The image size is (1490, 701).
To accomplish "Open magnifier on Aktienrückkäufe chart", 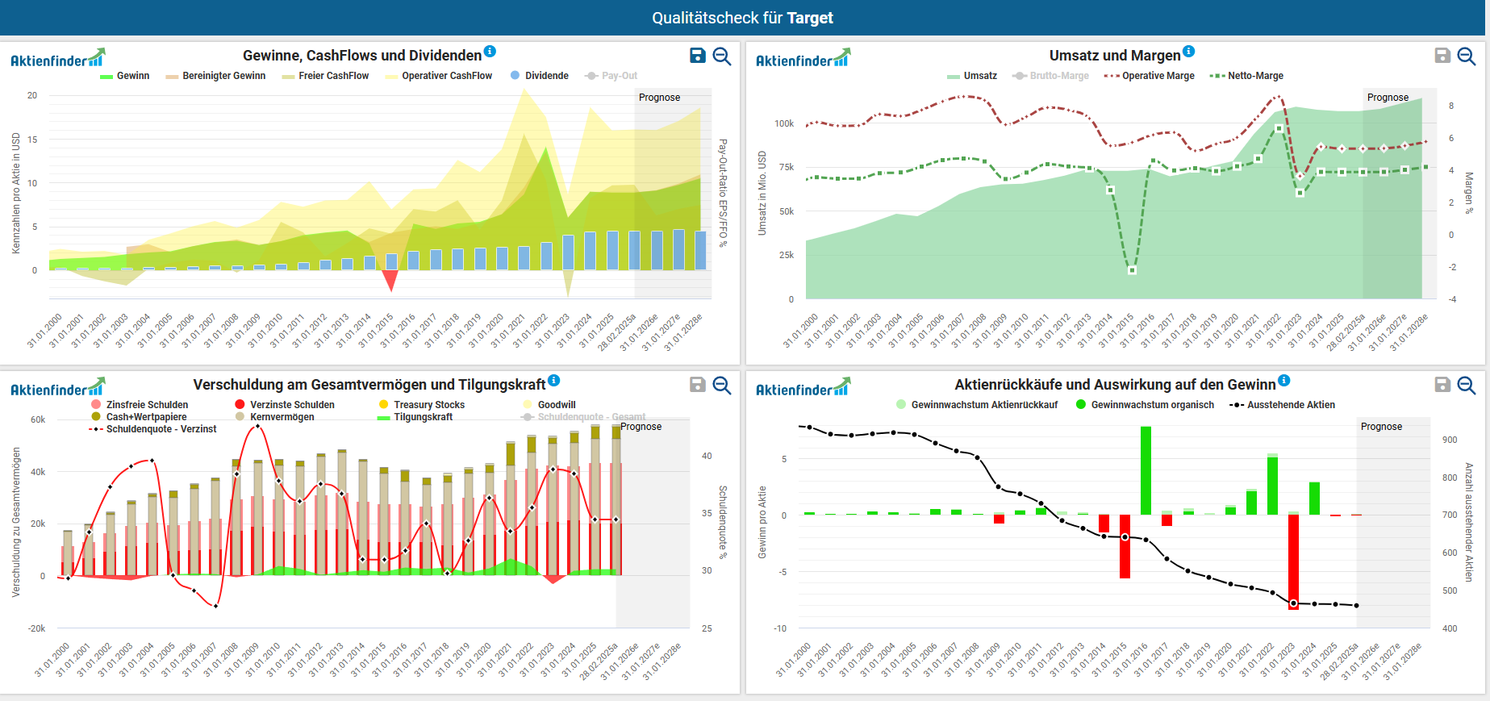I will (x=1467, y=385).
